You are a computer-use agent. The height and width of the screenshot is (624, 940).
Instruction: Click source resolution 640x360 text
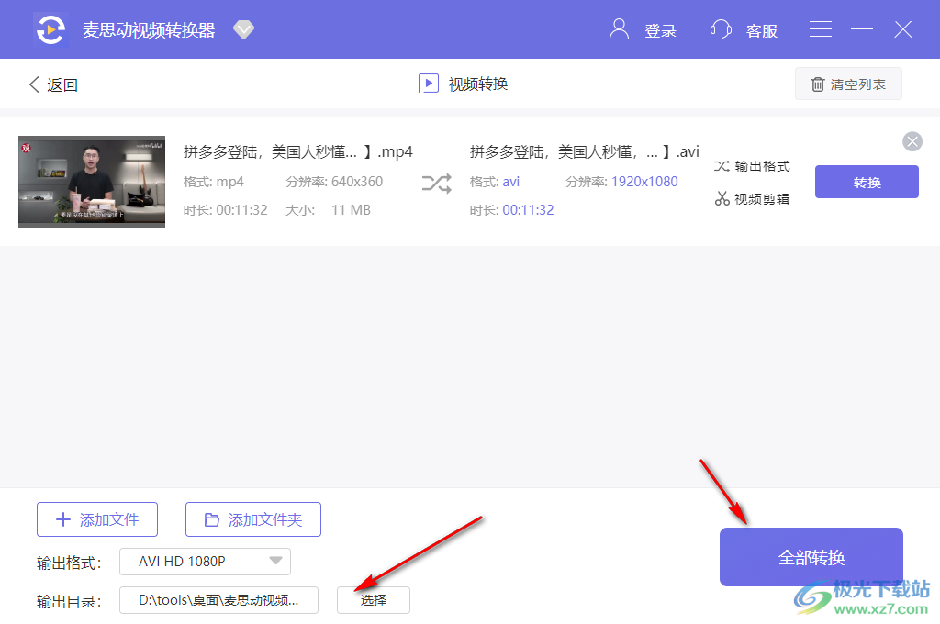pyautogui.click(x=357, y=182)
